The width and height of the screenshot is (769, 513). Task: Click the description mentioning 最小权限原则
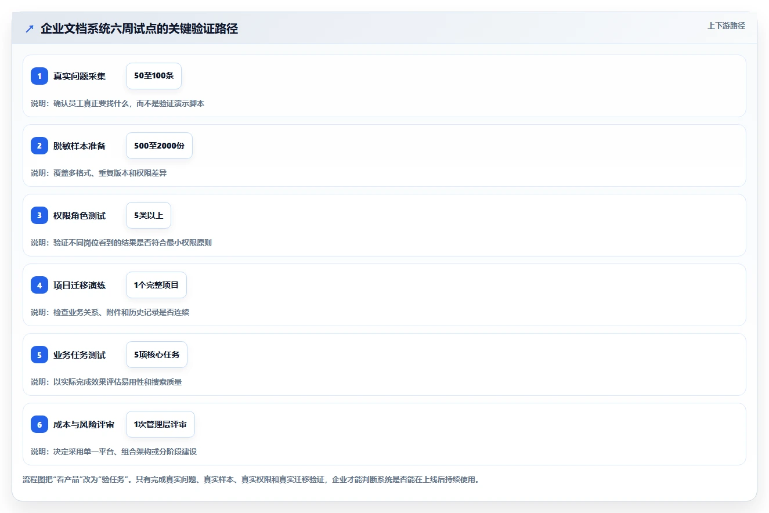click(x=121, y=243)
